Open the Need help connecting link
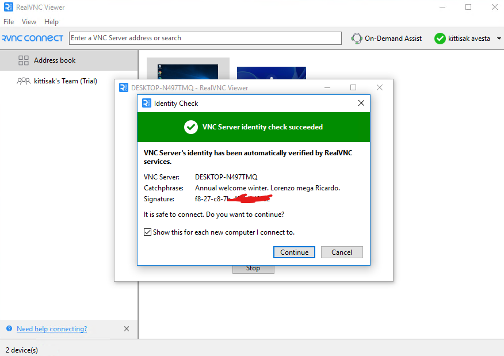The height and width of the screenshot is (356, 504). 52,329
